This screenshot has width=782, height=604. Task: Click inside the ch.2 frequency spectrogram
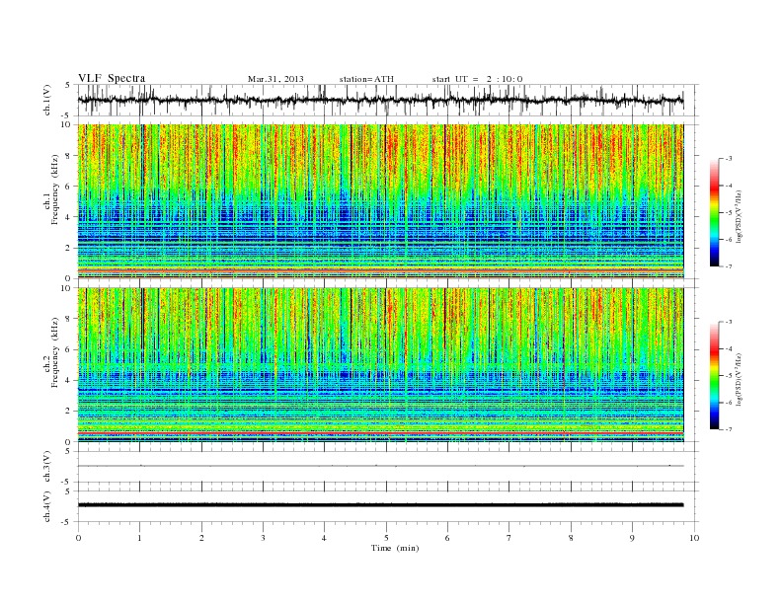380,365
